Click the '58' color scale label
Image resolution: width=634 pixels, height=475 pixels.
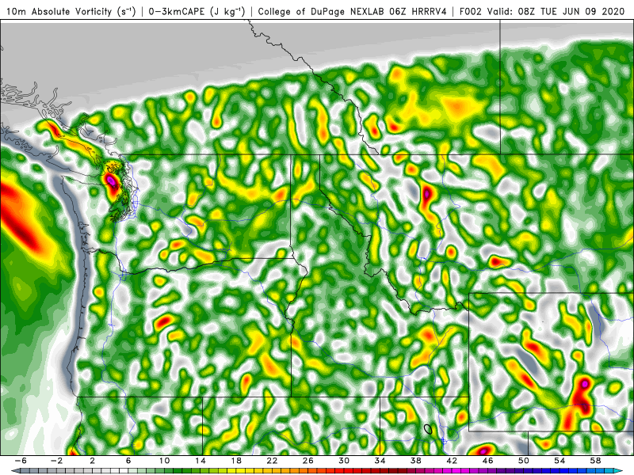click(596, 461)
